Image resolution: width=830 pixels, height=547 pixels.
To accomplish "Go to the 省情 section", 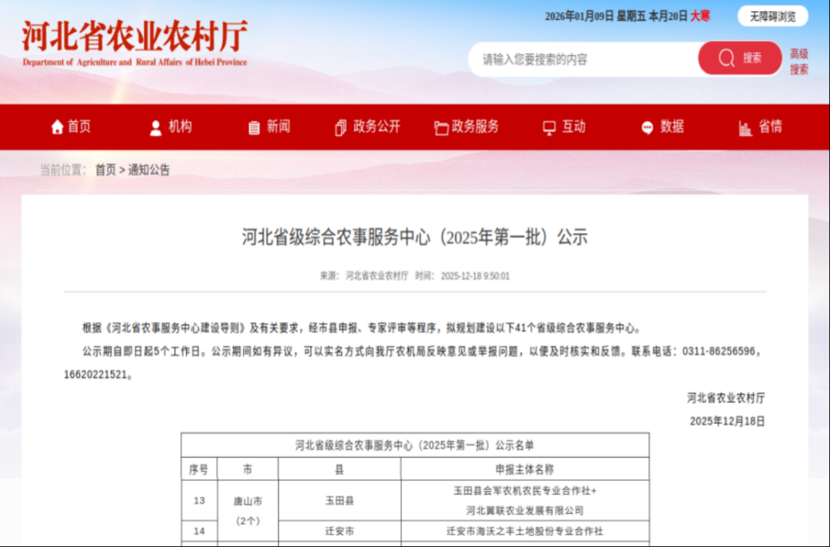I will tap(770, 127).
